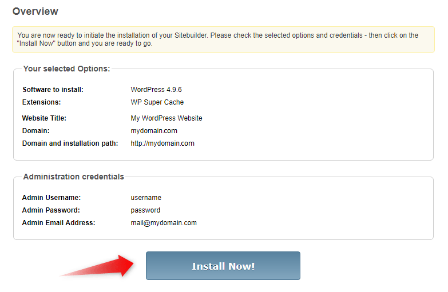This screenshot has width=448, height=292.
Task: Select the WordPress 4.9.6 value
Action: tap(156, 90)
